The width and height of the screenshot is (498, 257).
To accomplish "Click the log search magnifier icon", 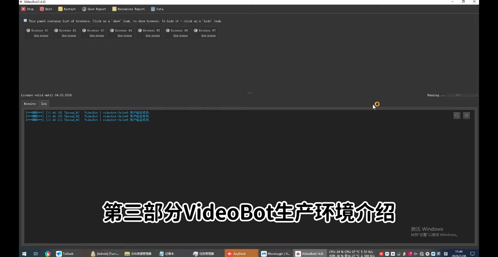I will pos(457,115).
